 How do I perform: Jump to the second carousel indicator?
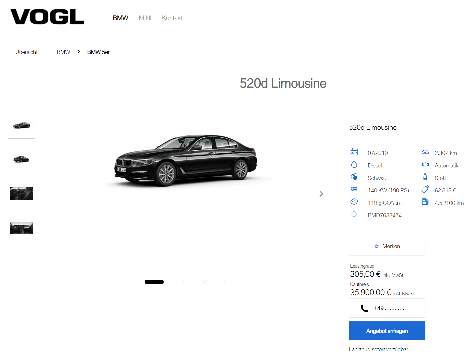tap(175, 282)
